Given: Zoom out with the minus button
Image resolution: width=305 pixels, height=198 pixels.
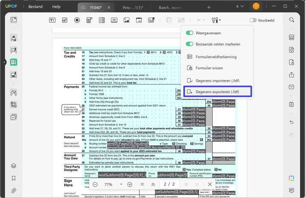Looking at the screenshot, I should (x=95, y=184).
